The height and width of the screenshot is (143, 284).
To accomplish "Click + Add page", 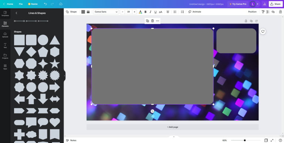I will pyautogui.click(x=172, y=127).
